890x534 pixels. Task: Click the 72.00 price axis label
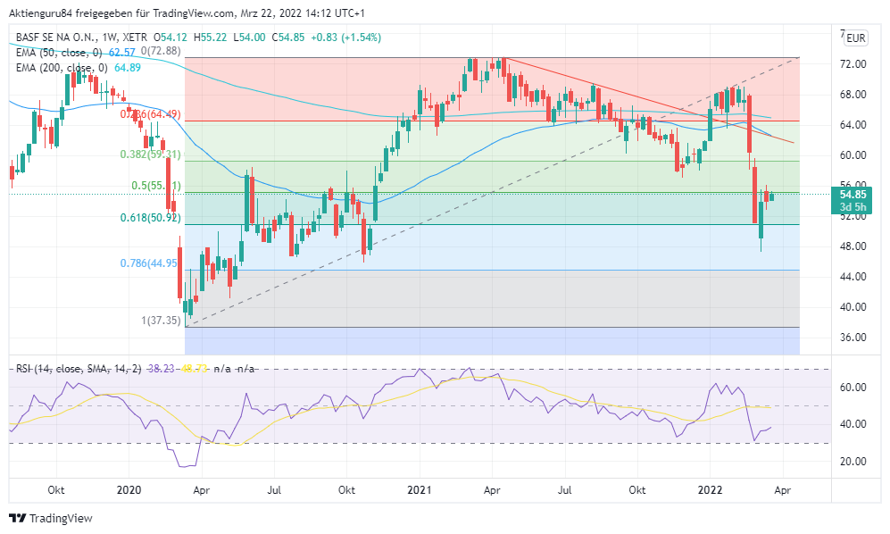(x=853, y=64)
